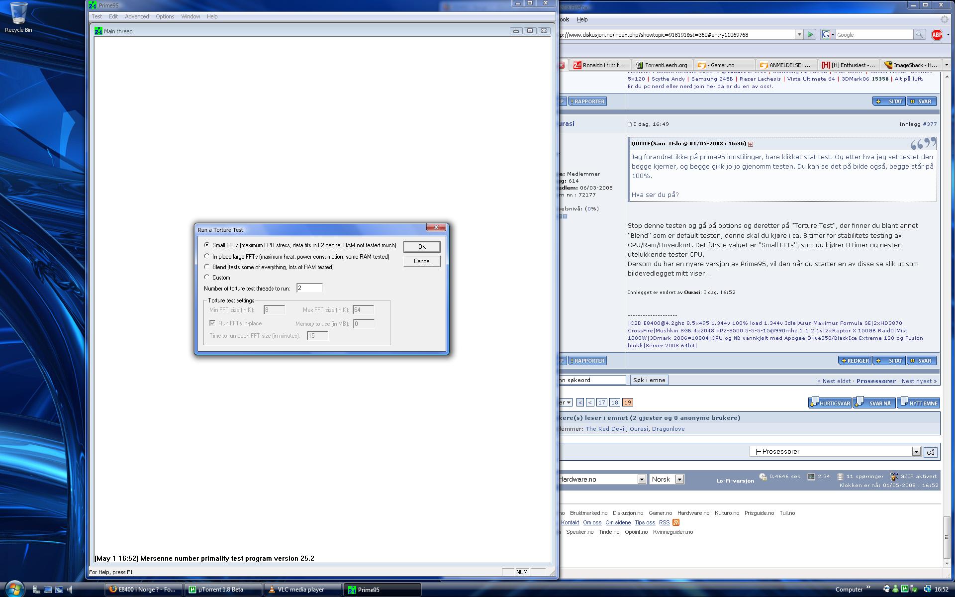This screenshot has height=597, width=955.
Task: Go to forum page 18
Action: [614, 402]
